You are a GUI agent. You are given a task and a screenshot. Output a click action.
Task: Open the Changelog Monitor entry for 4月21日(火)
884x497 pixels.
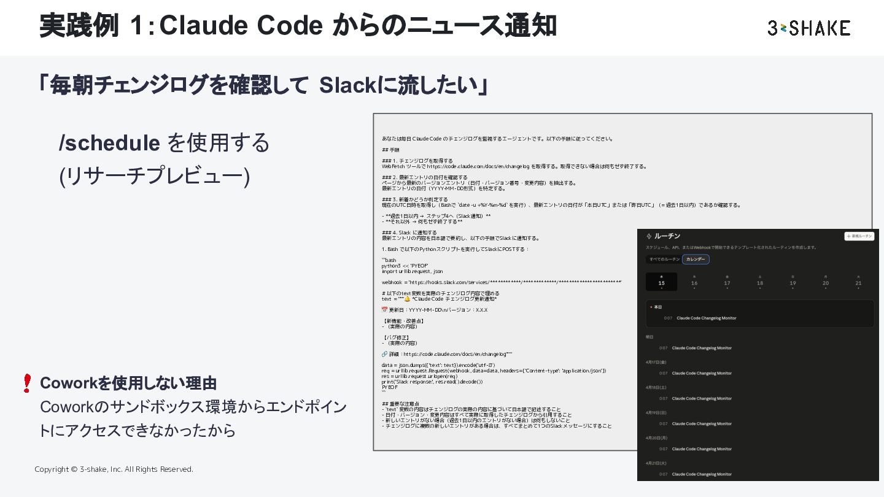pos(702,474)
